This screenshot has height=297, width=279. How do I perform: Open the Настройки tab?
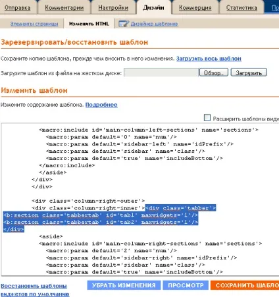point(113,8)
